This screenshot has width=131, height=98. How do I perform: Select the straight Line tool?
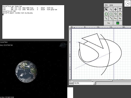106,18
